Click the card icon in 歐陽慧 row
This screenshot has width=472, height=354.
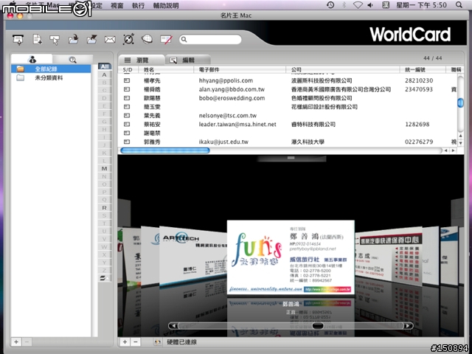tap(127, 98)
